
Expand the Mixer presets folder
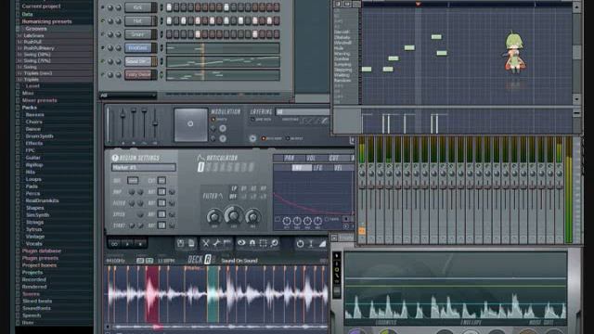point(39,100)
